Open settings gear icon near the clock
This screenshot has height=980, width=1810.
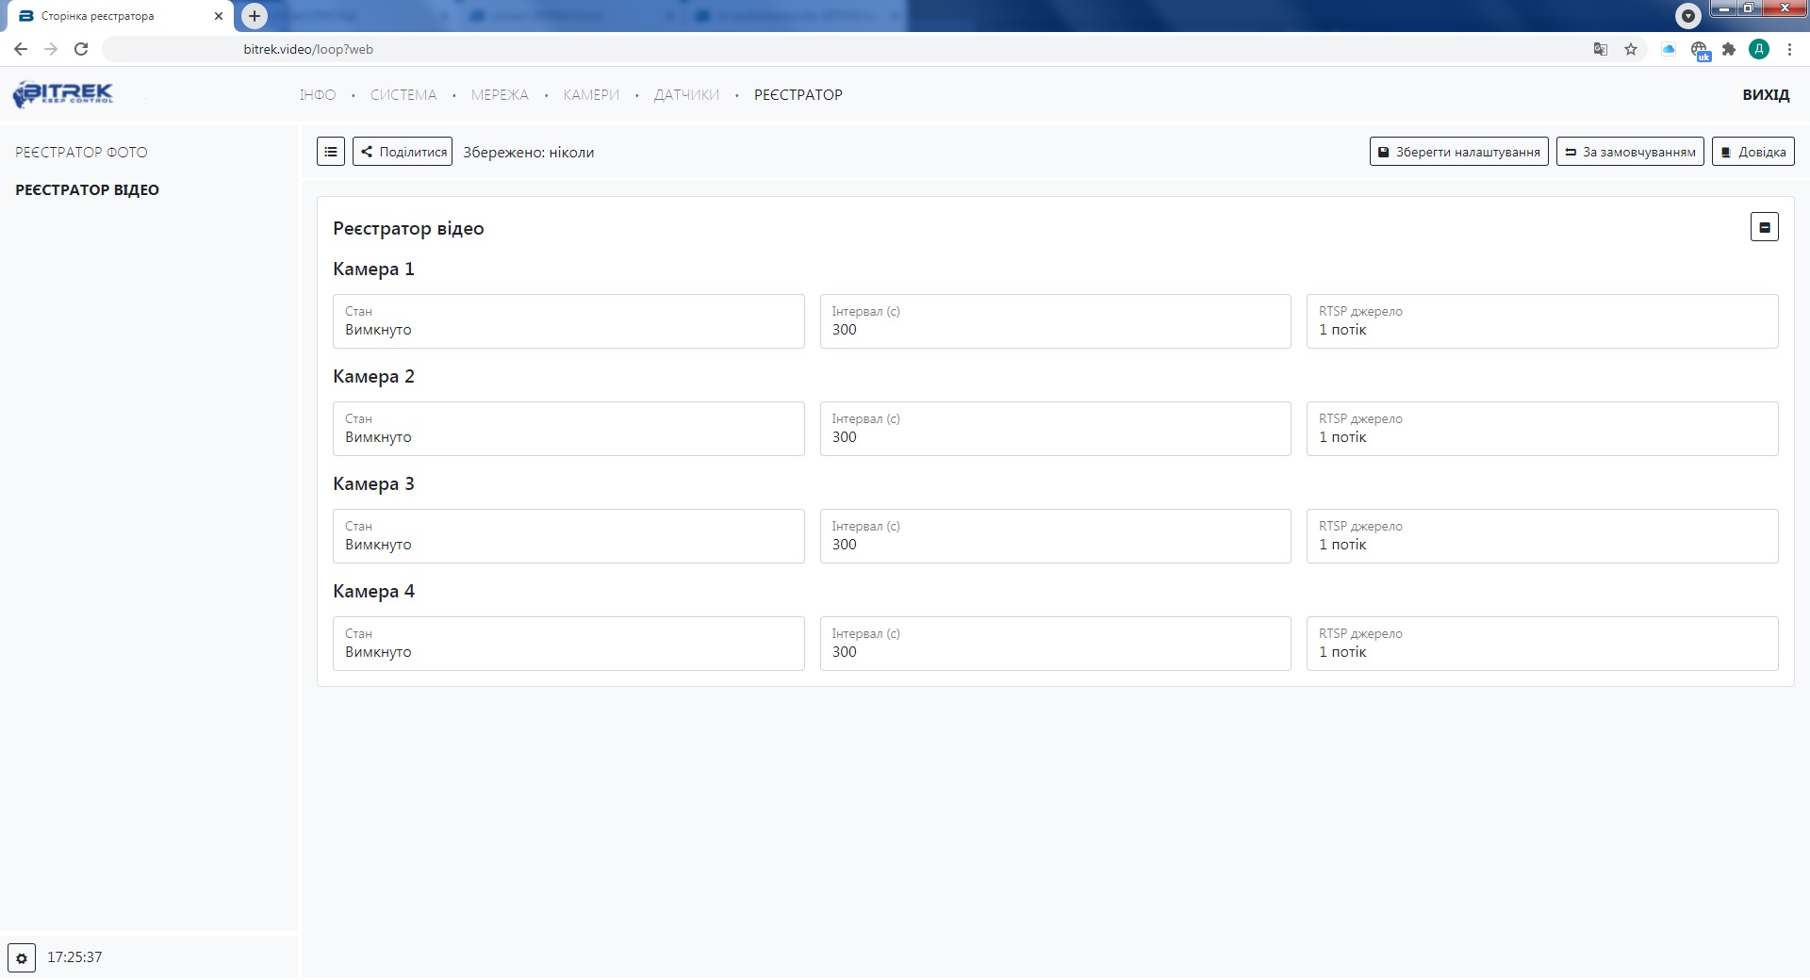(22, 958)
